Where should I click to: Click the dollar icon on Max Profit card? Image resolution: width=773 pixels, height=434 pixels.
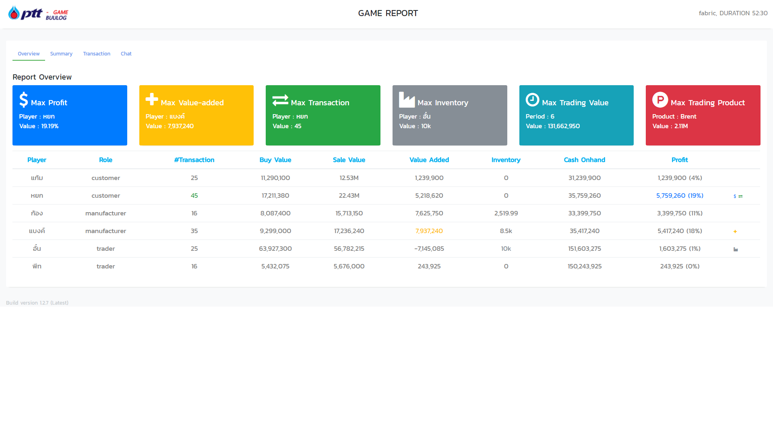tap(24, 100)
